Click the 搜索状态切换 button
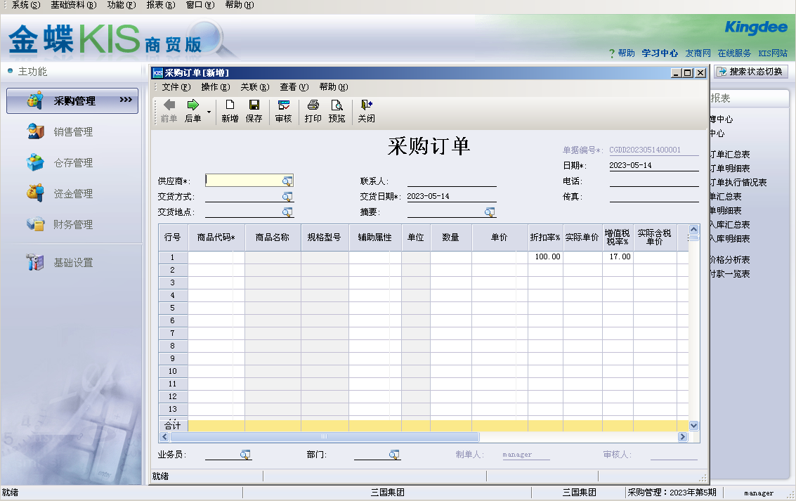The height and width of the screenshot is (501, 796). coord(751,72)
